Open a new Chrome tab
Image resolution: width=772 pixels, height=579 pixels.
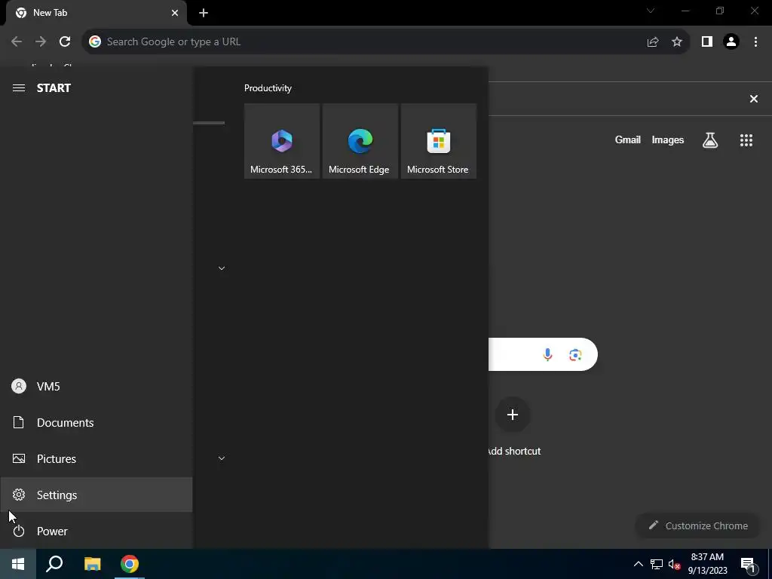point(204,13)
